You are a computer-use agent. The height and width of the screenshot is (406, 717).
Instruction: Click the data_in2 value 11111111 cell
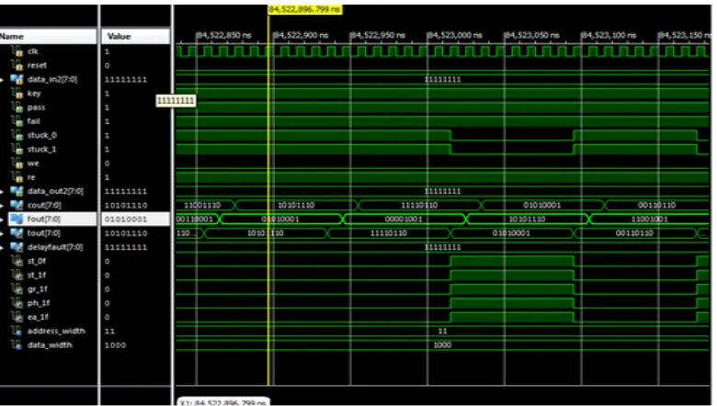126,80
